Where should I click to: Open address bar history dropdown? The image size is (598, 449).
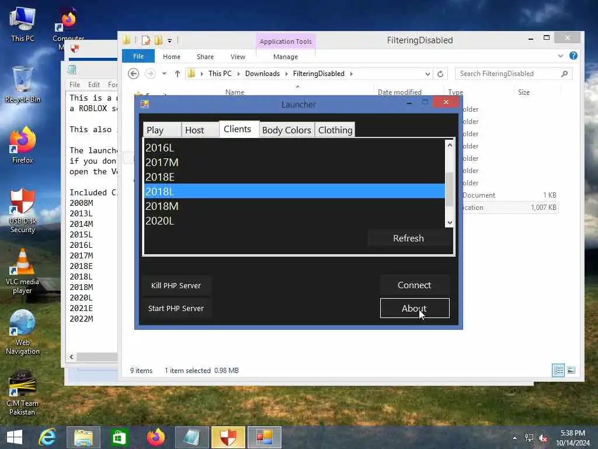coord(427,74)
